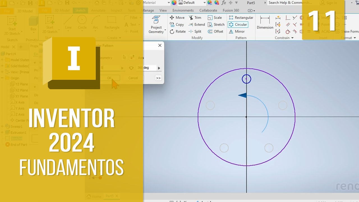Viewport: 359px width, 202px height.
Task: Click the appearance color wheel icon
Action: (x=174, y=3)
